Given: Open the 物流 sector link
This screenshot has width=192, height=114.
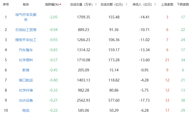Looking at the screenshot, I should [x=26, y=110].
